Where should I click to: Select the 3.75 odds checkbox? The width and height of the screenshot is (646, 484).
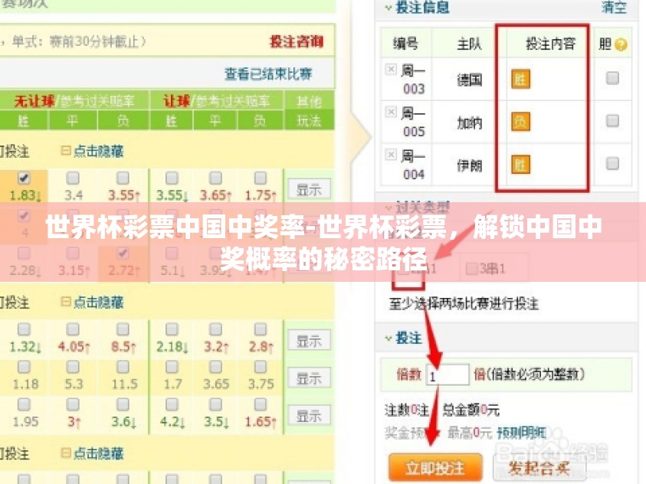tap(261, 367)
